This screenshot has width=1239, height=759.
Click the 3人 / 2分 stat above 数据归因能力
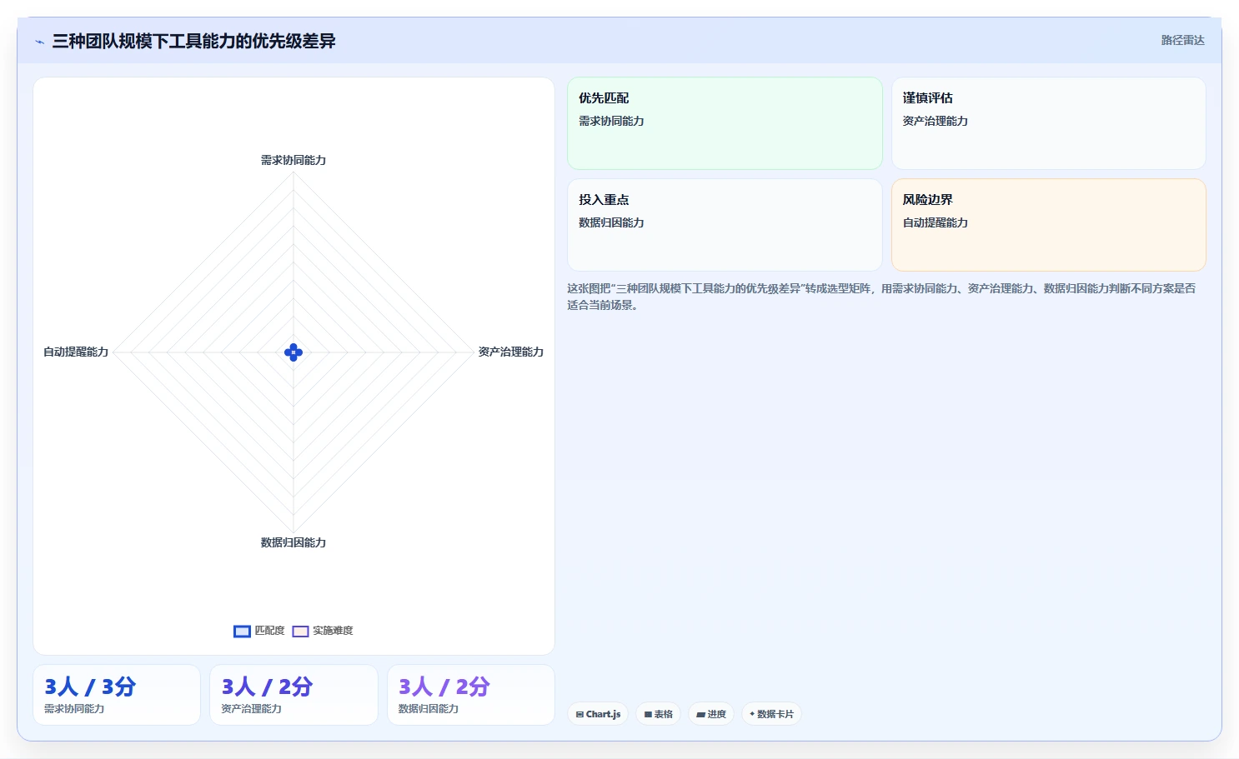[x=444, y=687]
